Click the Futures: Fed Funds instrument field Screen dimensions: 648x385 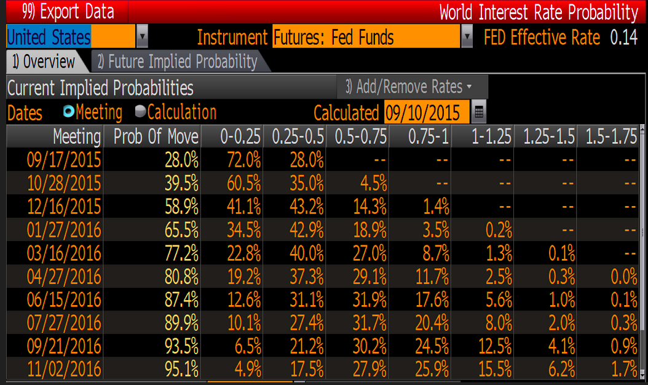(366, 36)
